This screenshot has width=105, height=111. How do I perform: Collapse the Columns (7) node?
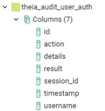(x=16, y=19)
